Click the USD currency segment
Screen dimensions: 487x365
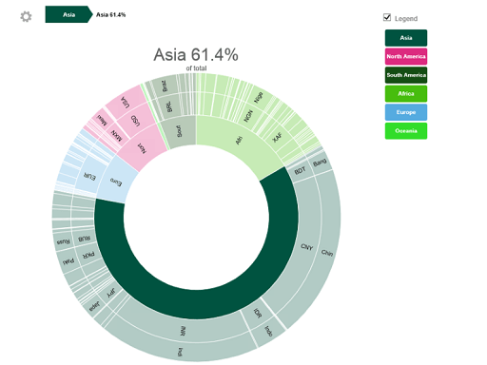click(135, 121)
